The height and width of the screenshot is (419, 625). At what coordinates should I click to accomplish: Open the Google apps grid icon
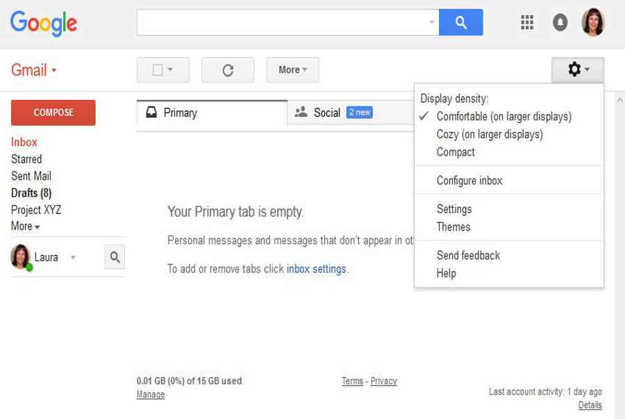[527, 22]
